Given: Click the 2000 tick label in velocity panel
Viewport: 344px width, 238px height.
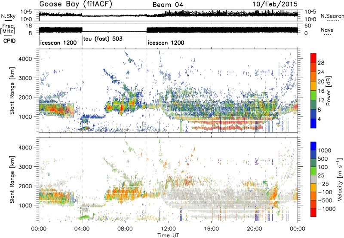Looking at the screenshot, I should click(x=25, y=186).
